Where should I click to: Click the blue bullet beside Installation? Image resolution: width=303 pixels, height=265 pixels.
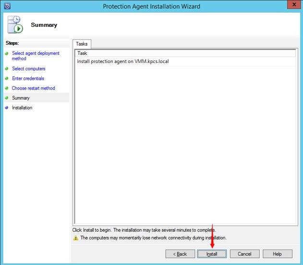[x=7, y=108]
